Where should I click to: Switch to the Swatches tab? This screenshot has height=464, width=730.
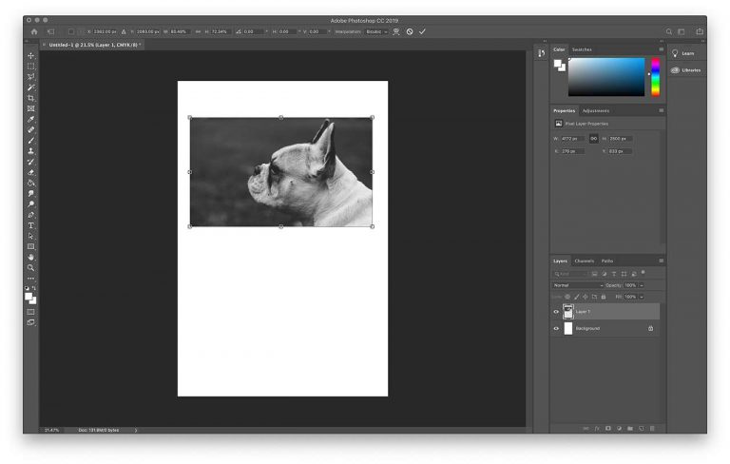582,49
